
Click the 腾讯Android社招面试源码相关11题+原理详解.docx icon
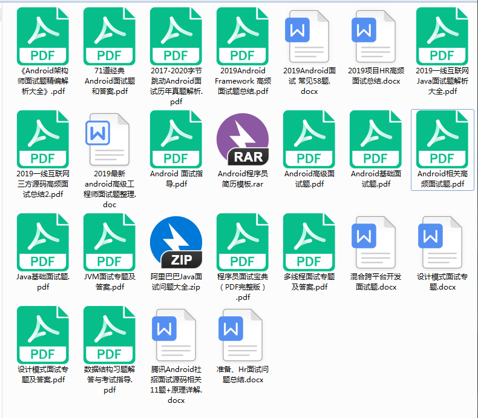[x=174, y=335]
